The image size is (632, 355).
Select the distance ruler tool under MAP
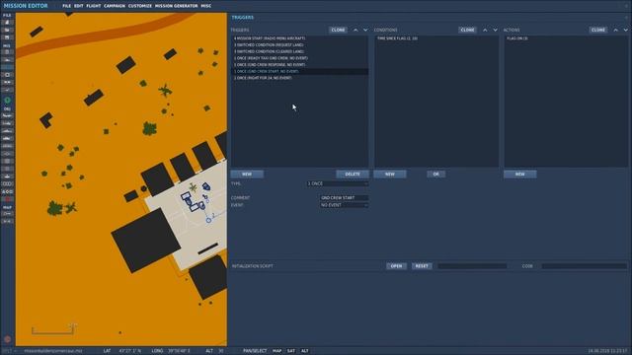(7, 221)
